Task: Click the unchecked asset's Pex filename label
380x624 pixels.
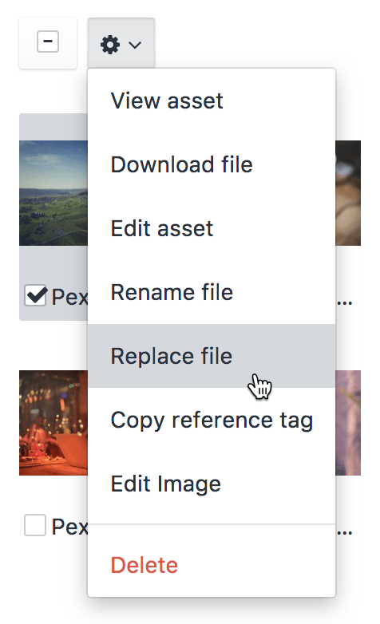Action: pos(69,527)
